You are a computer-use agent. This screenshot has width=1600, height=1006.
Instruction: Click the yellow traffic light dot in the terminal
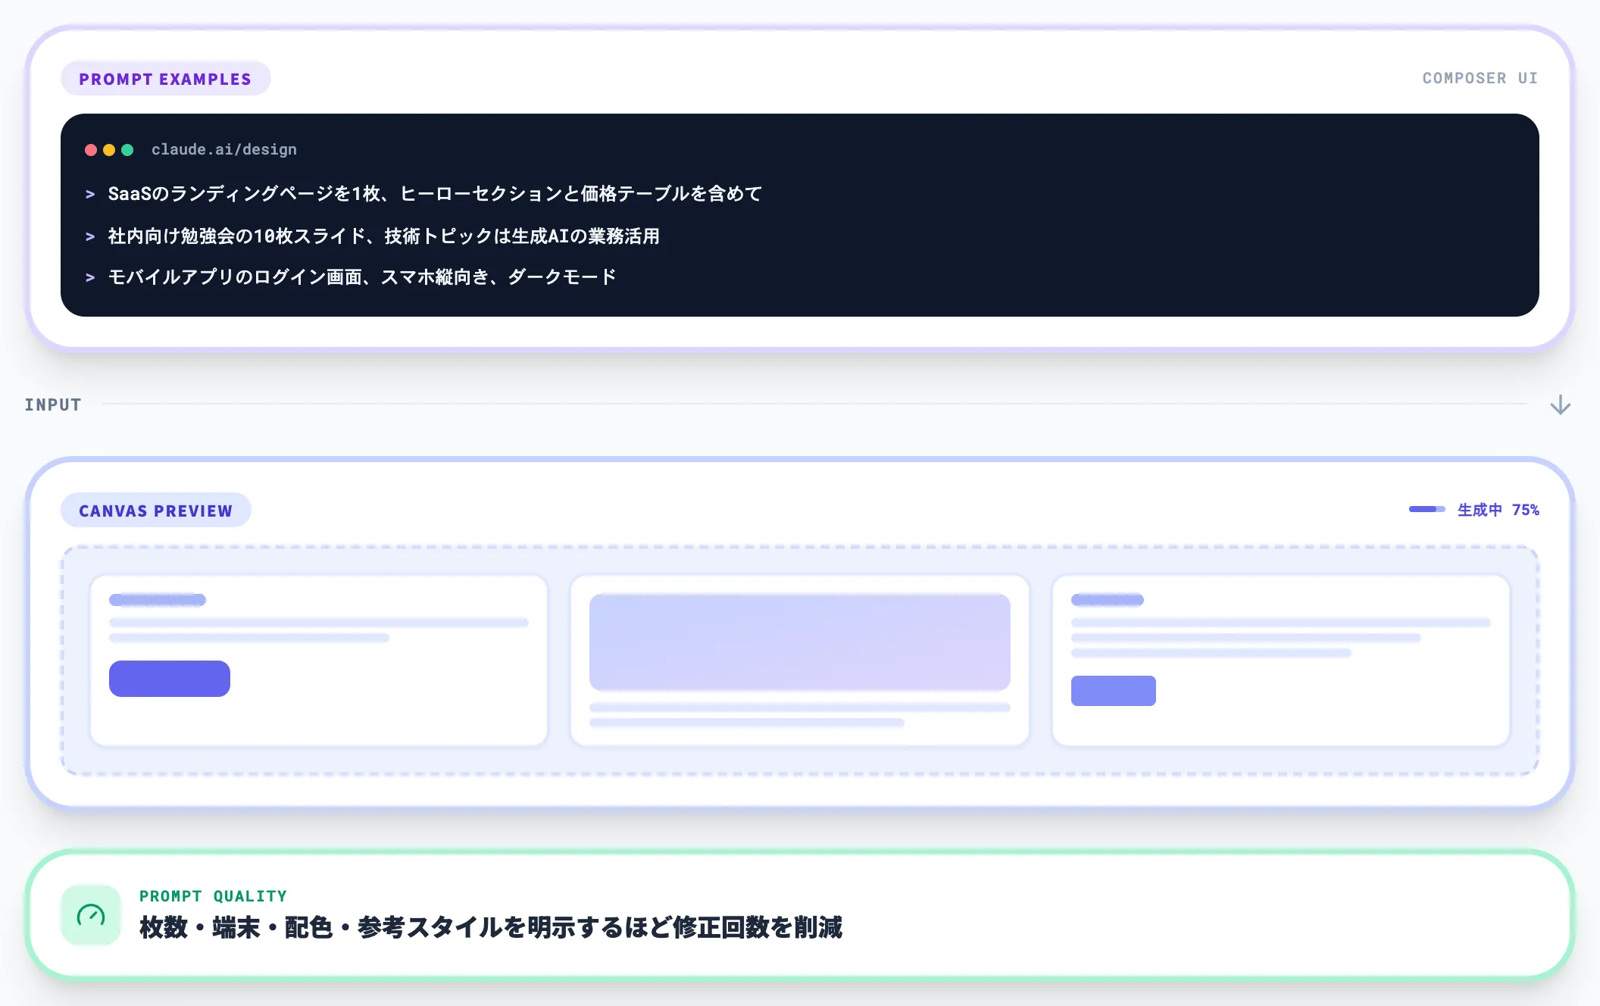click(109, 149)
